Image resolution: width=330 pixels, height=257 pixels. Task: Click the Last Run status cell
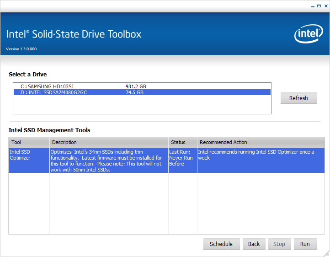tap(183, 161)
